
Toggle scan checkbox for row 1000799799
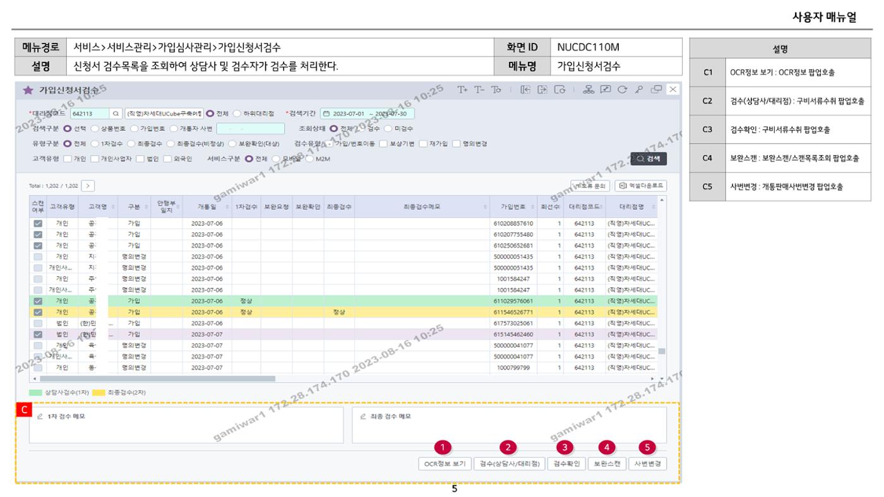click(38, 367)
